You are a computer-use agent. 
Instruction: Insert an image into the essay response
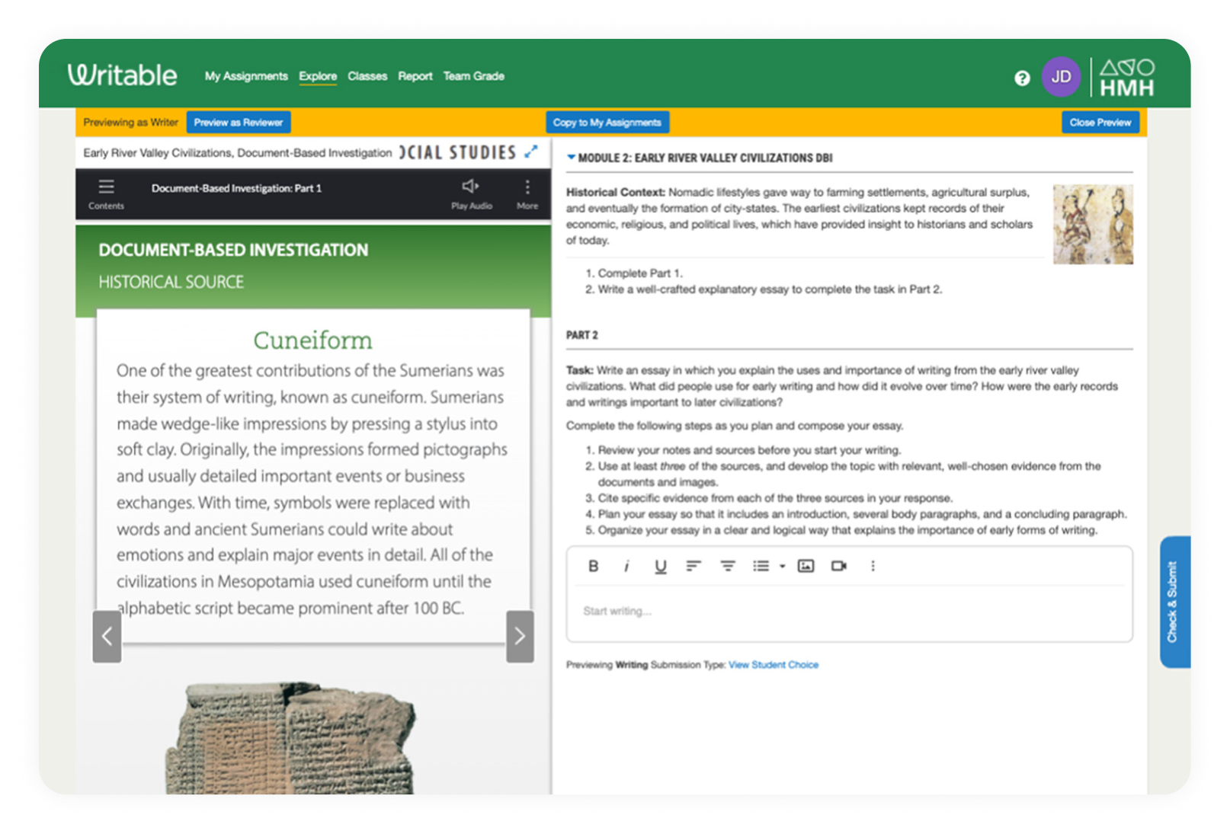(x=806, y=566)
